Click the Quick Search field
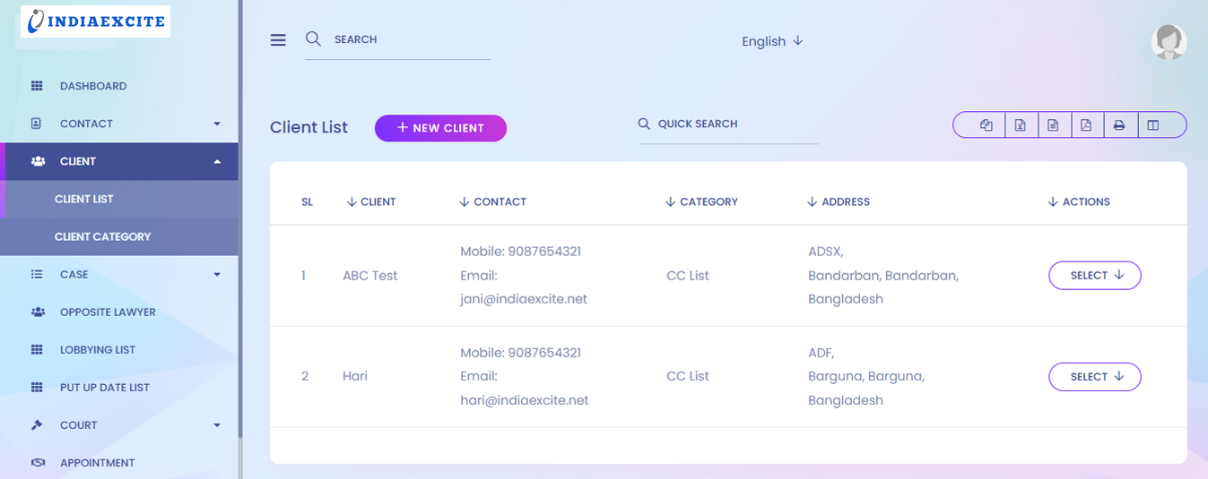 (x=728, y=124)
